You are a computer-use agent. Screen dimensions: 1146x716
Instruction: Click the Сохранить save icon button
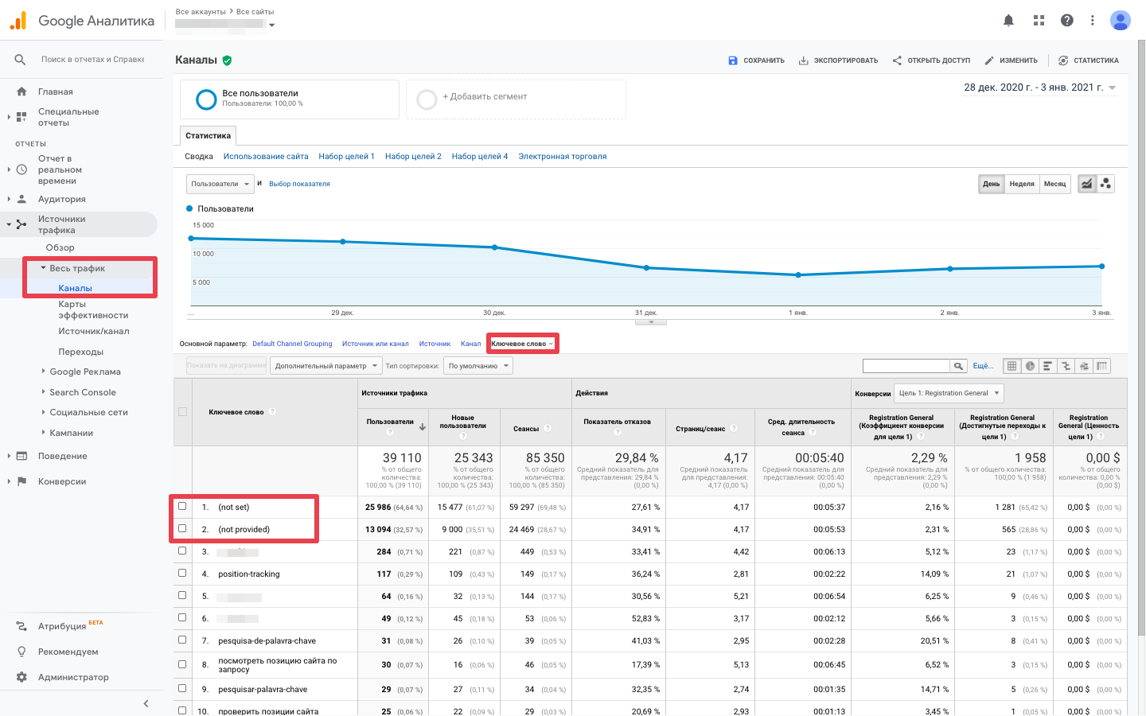[756, 60]
